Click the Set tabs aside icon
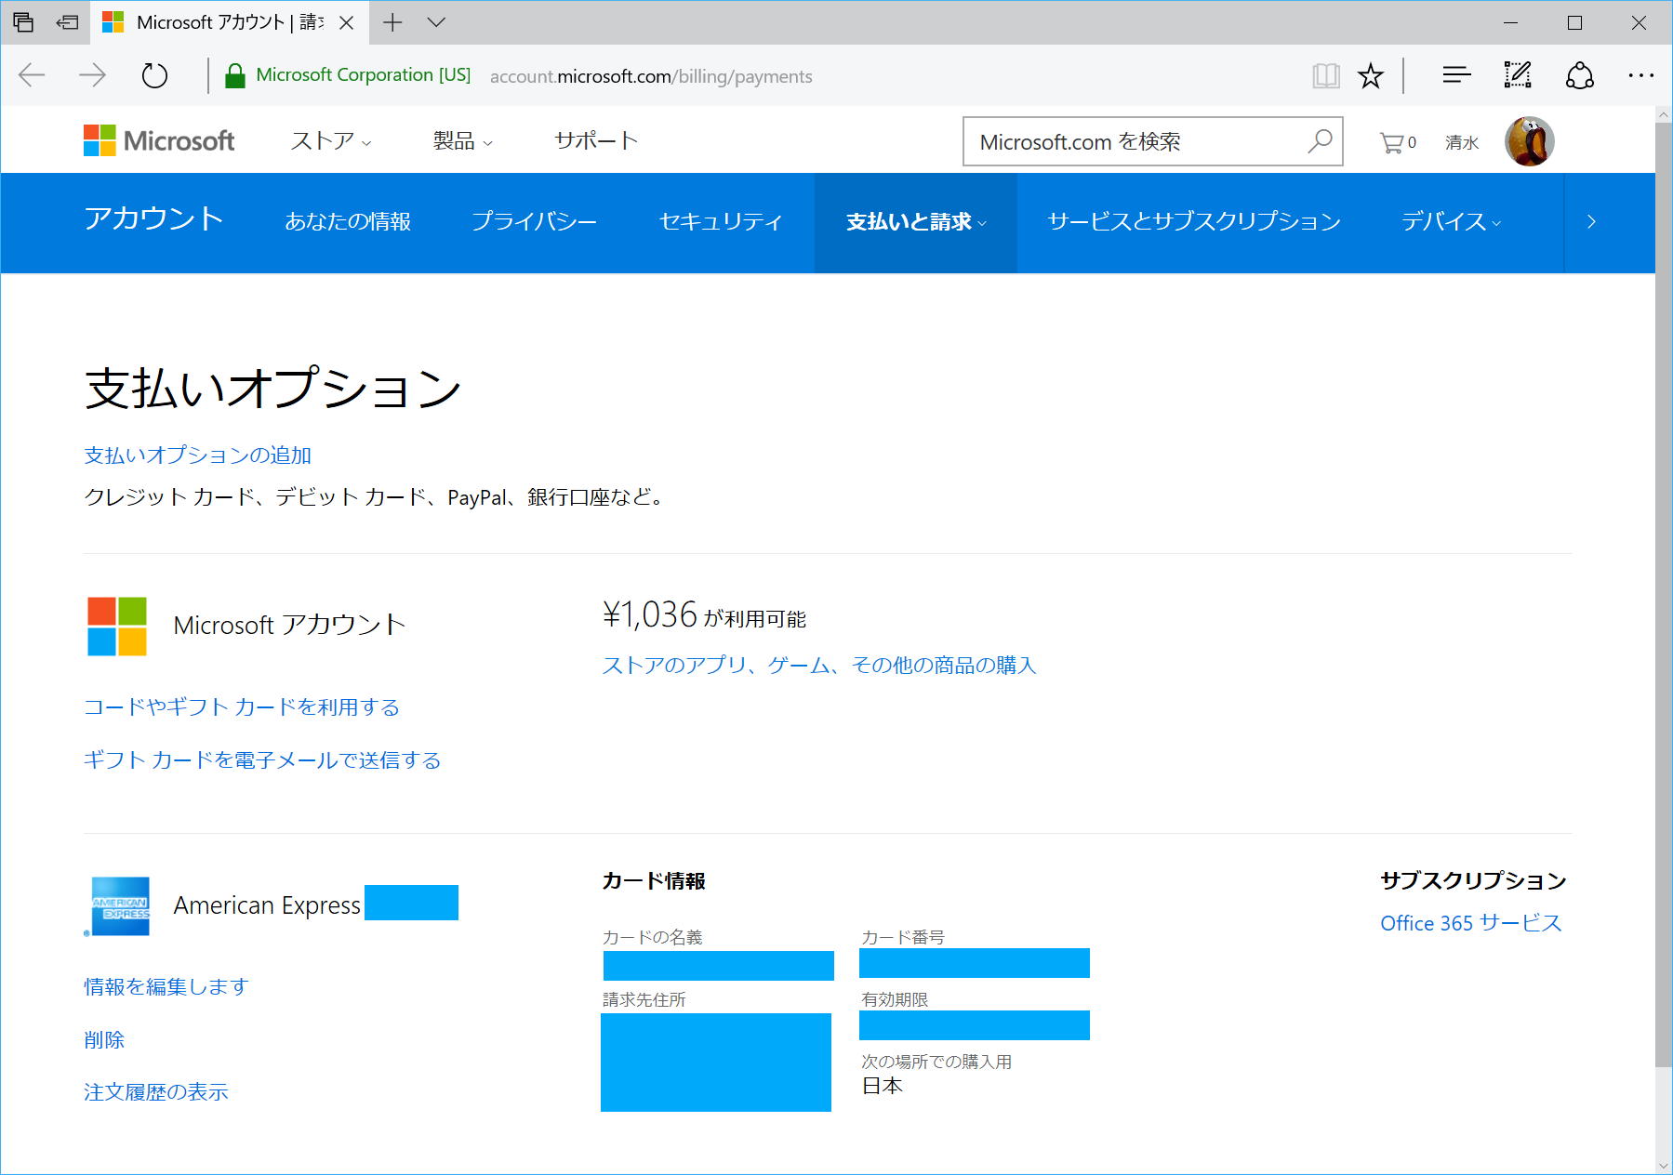The height and width of the screenshot is (1175, 1673). pos(67,22)
